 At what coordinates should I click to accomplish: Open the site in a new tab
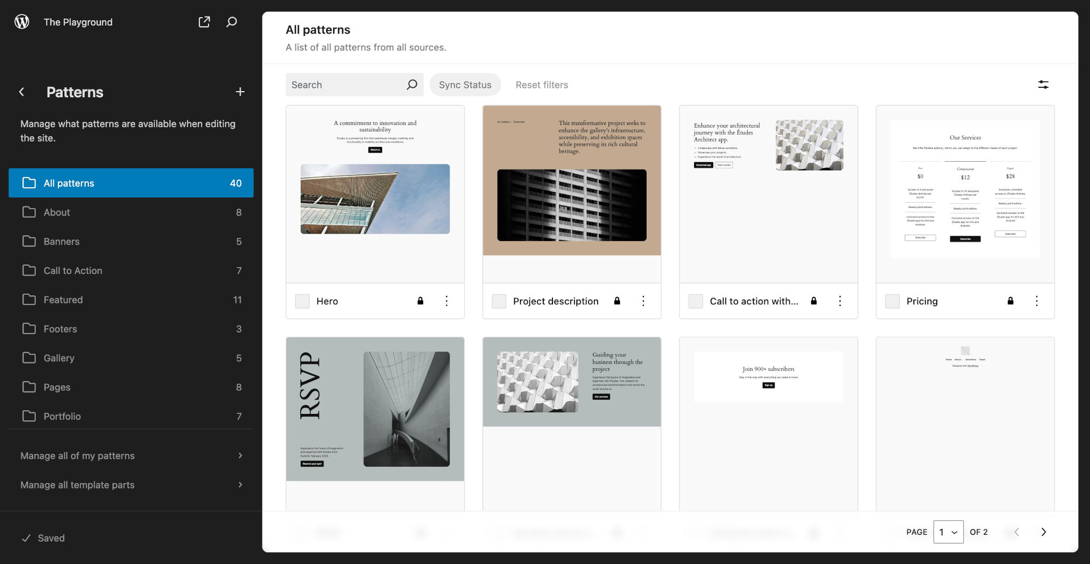(204, 22)
